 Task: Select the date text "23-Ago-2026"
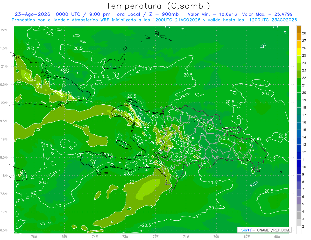[x=33, y=14]
